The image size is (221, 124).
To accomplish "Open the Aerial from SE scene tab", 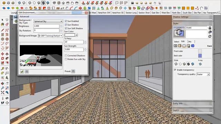I will (118, 13).
